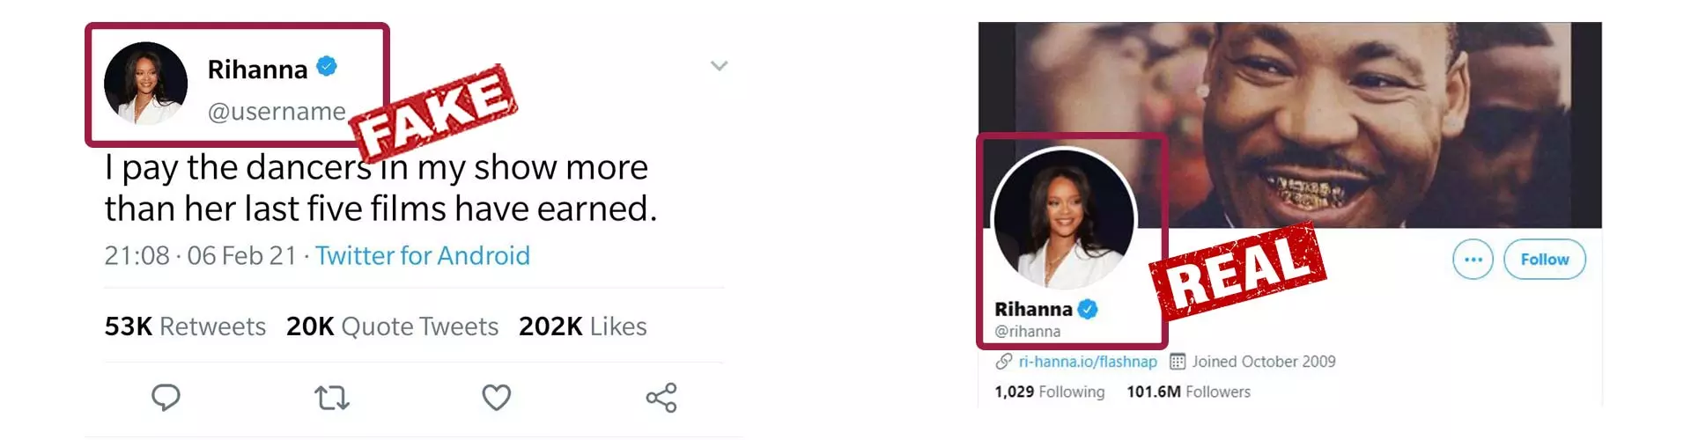Click the calendar icon near Joined date

(x=1178, y=362)
